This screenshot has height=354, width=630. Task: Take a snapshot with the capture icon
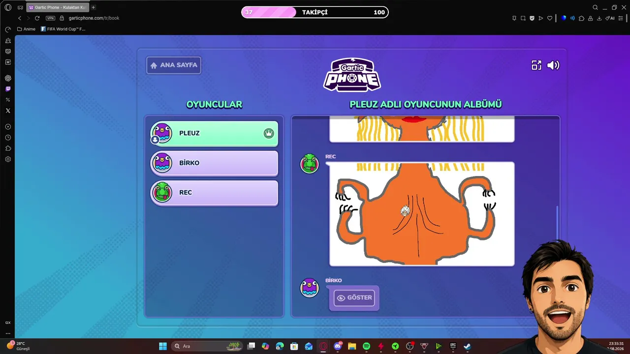point(523,18)
